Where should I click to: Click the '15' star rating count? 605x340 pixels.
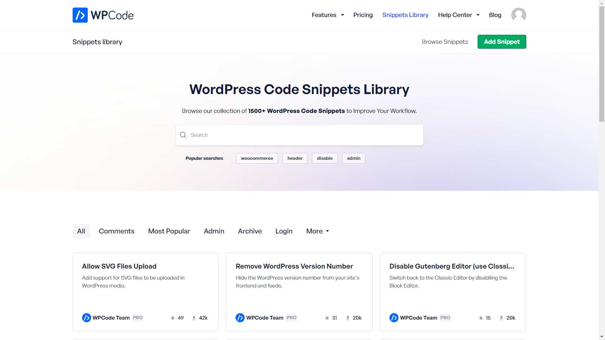(488, 318)
